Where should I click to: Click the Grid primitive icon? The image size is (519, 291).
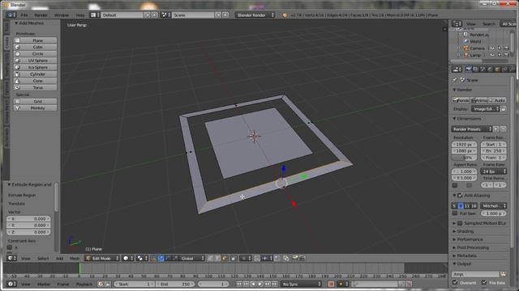(17, 101)
